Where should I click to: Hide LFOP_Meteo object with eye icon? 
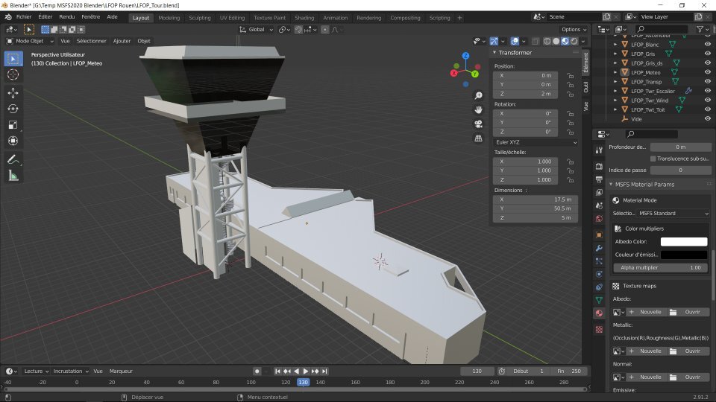pyautogui.click(x=706, y=72)
